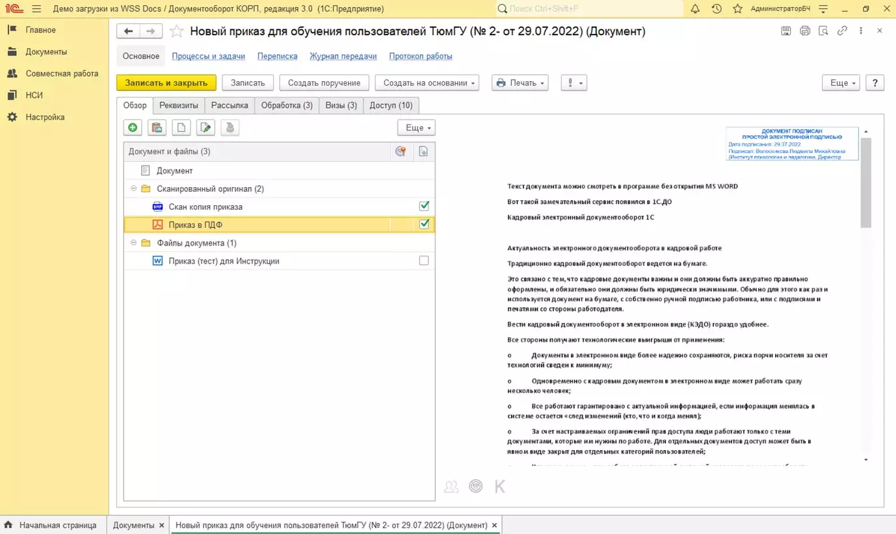Open the notifications bell icon
Viewport: 896px width, 534px height.
pos(695,9)
